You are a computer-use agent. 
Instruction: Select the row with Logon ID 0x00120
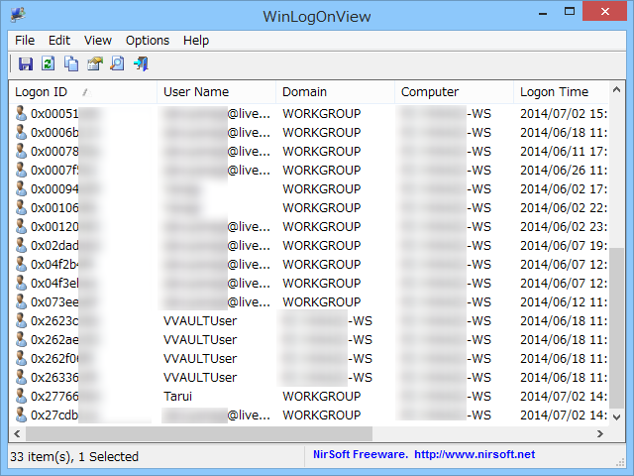(x=309, y=227)
